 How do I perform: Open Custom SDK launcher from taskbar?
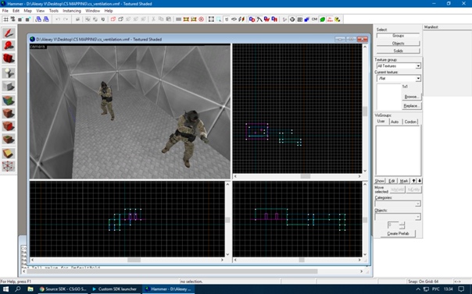(x=114, y=289)
